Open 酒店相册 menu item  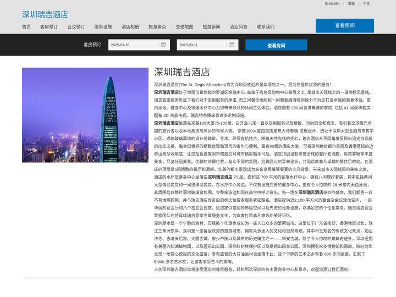130,27
